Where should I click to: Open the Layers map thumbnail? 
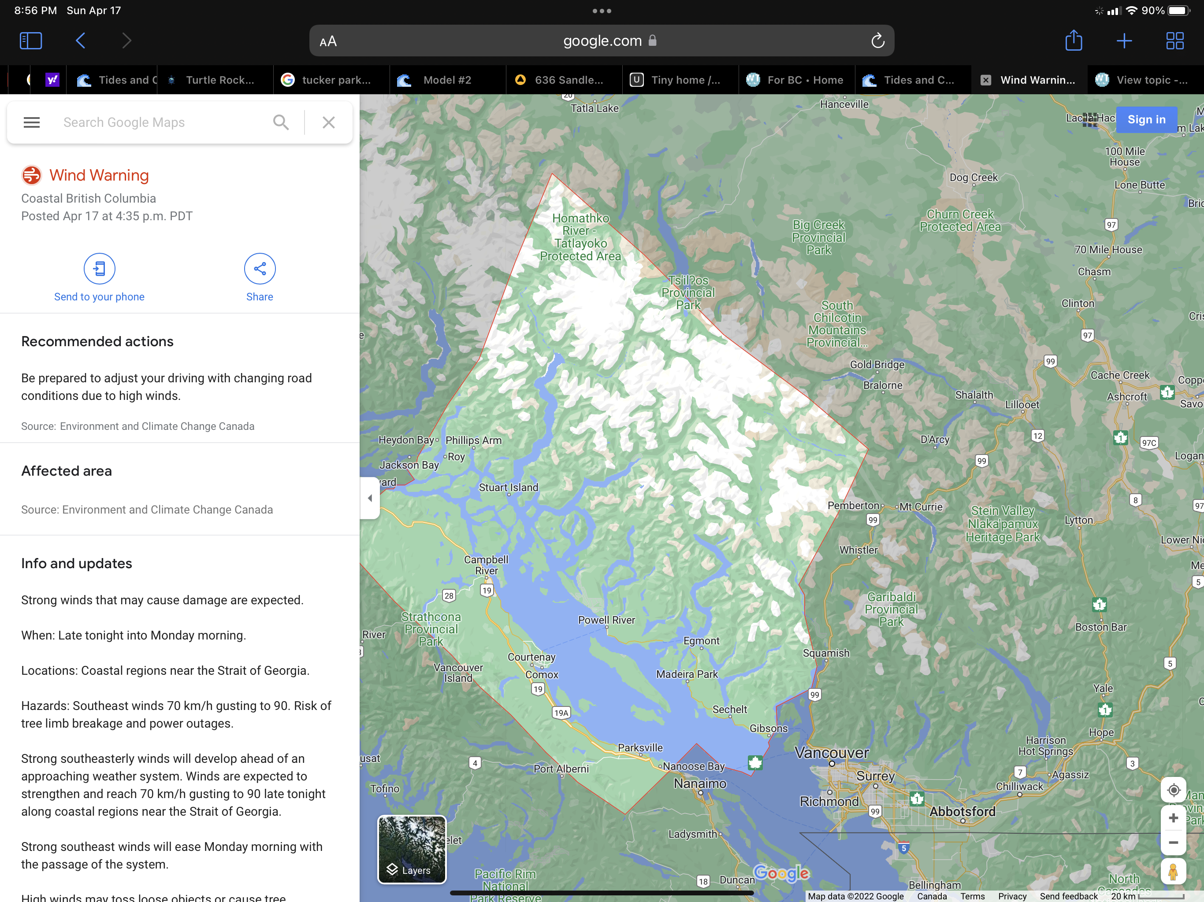click(412, 849)
